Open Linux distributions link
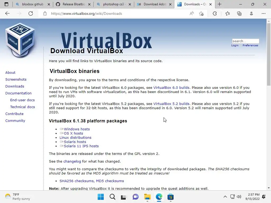Viewport: 271px width, 203px height. pyautogui.click(x=75, y=137)
